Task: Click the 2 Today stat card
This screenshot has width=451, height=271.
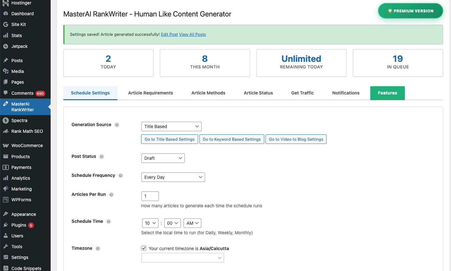Action: [108, 63]
